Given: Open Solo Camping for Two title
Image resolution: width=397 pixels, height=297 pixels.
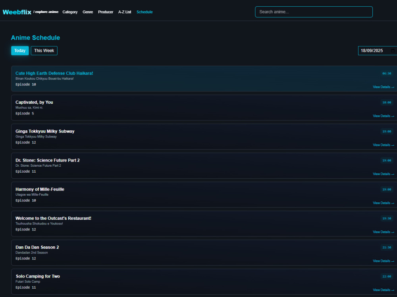Looking at the screenshot, I should point(38,276).
